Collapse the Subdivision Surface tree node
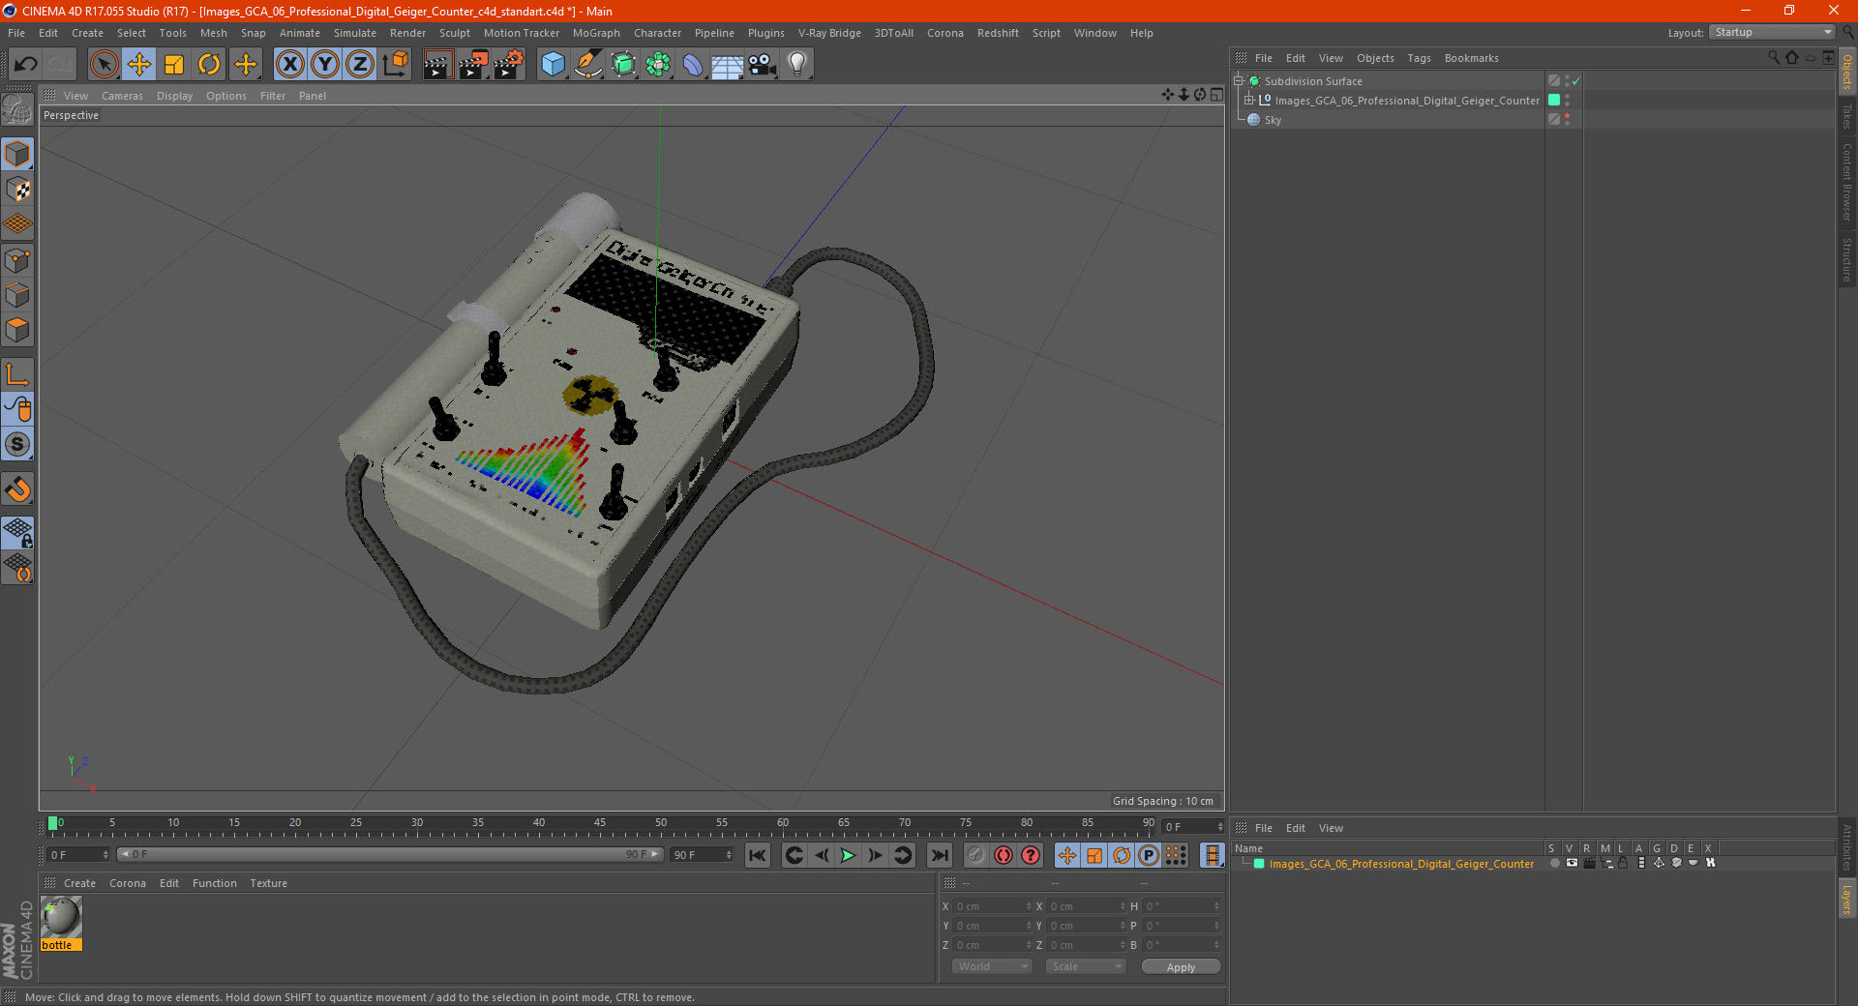1858x1006 pixels. pos(1238,81)
